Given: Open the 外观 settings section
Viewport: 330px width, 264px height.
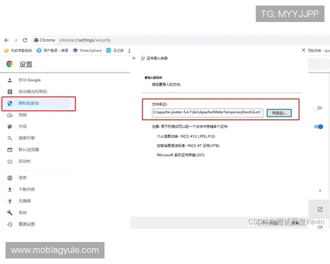Looking at the screenshot, I should [x=23, y=127].
